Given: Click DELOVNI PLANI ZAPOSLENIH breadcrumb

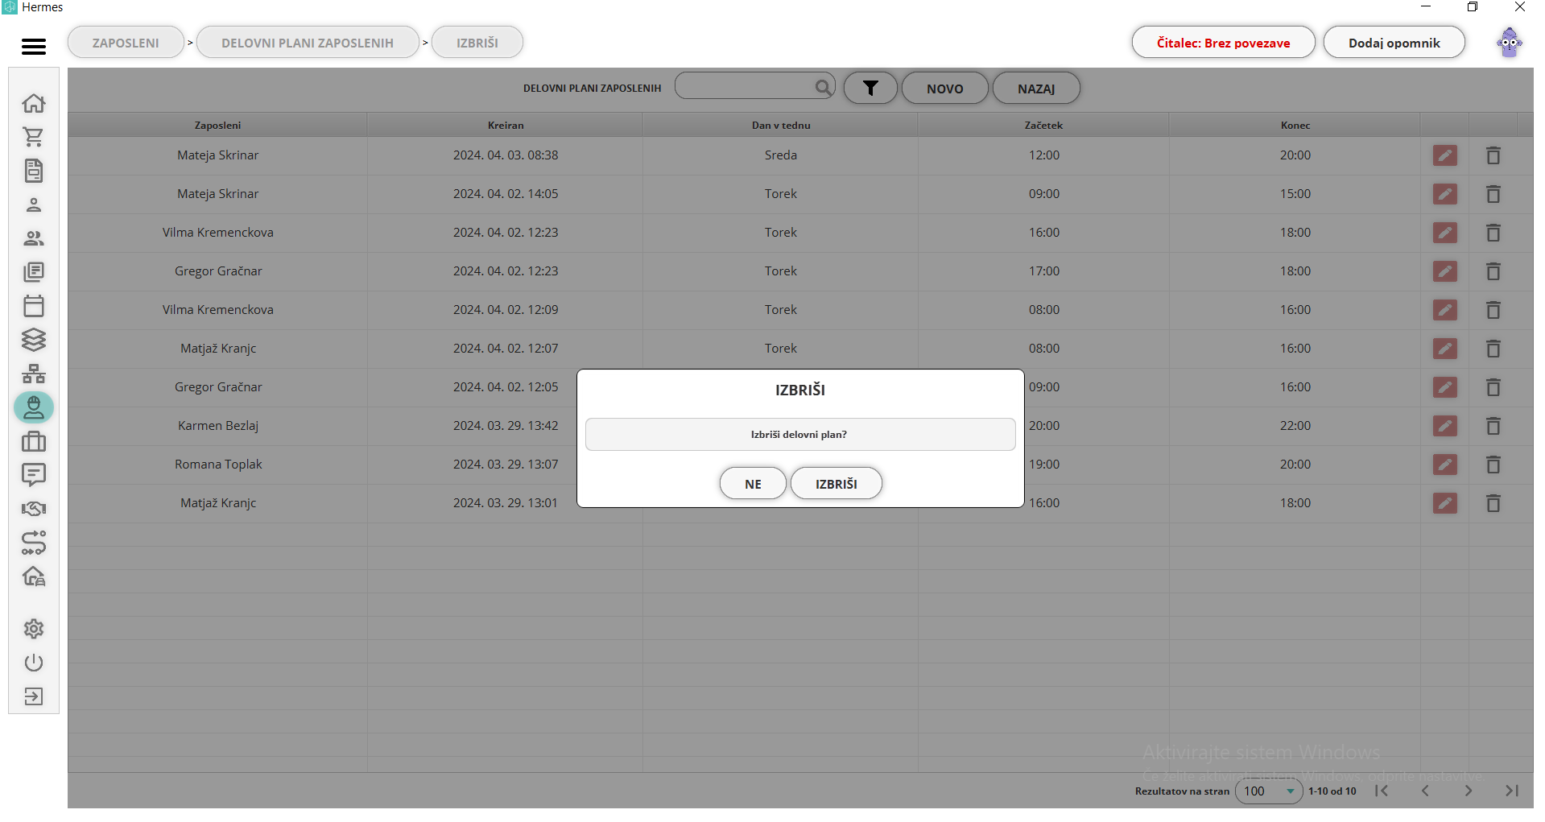Looking at the screenshot, I should click(308, 43).
